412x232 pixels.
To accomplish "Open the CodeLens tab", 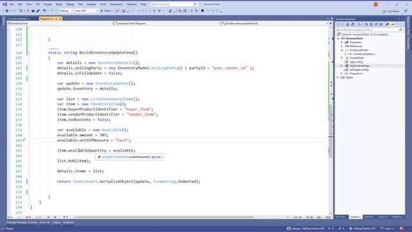I will pos(69,222).
